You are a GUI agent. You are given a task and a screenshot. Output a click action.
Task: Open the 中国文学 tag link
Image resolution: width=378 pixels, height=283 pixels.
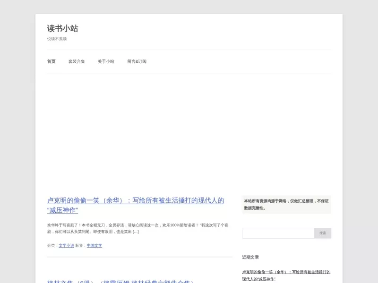(x=94, y=245)
